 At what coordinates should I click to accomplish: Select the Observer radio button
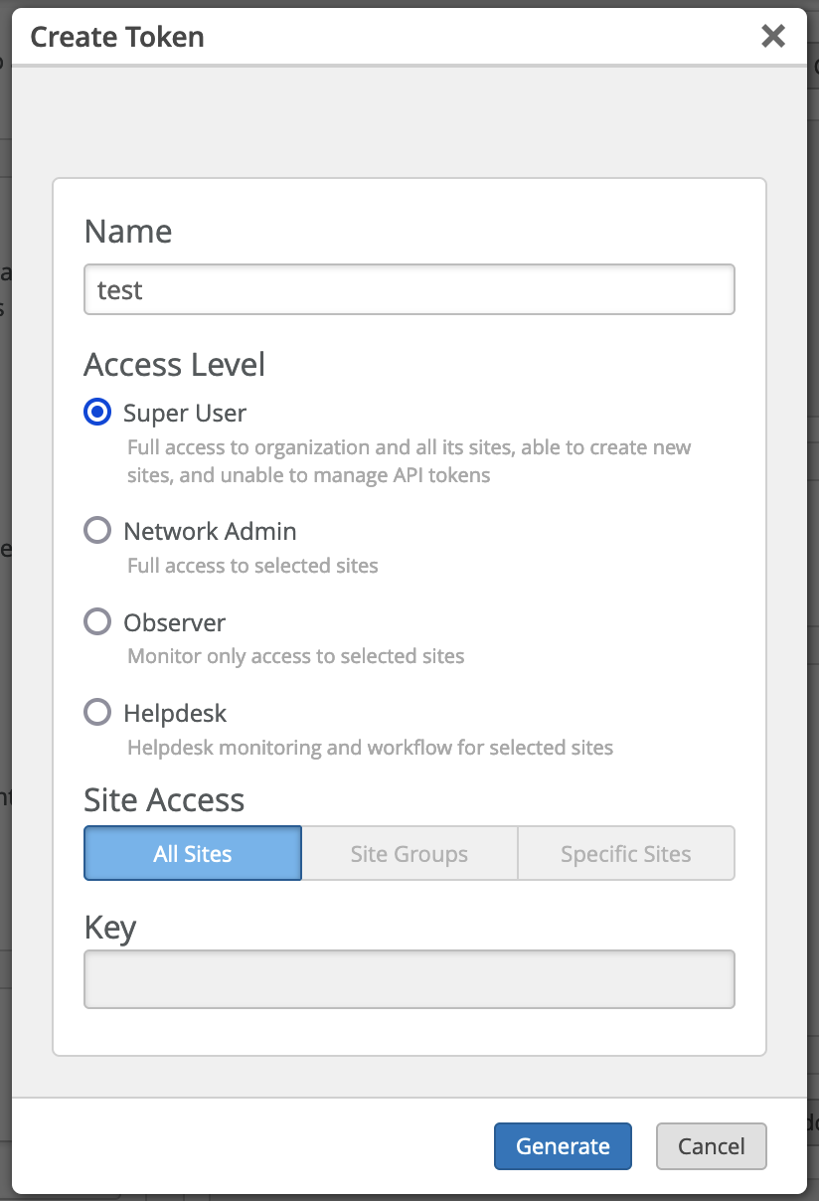tap(97, 622)
